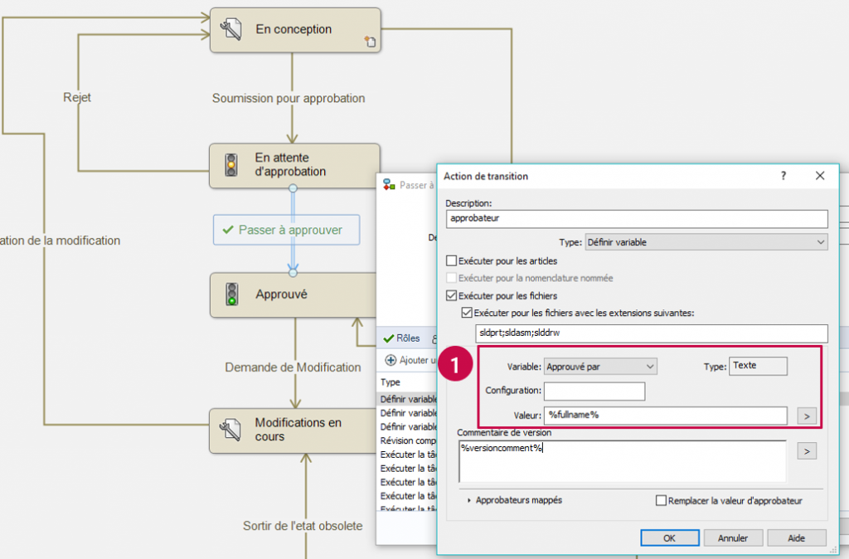Click the arrow button next to Valeur field

(807, 416)
